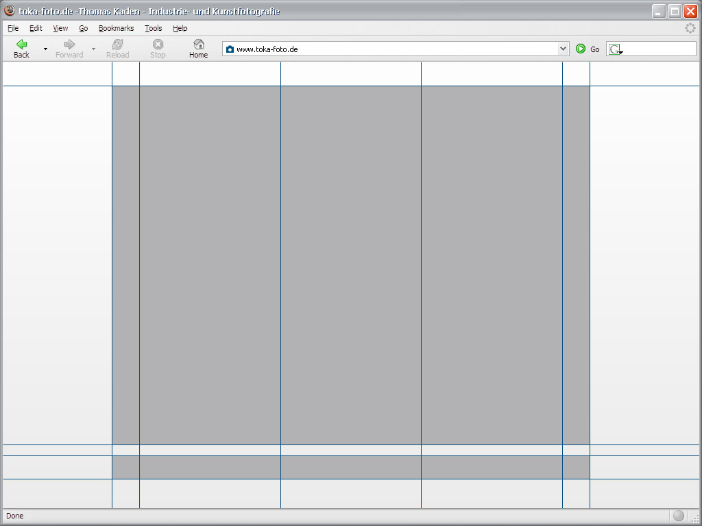Click the greyed-out Forward arrow

[x=69, y=45]
